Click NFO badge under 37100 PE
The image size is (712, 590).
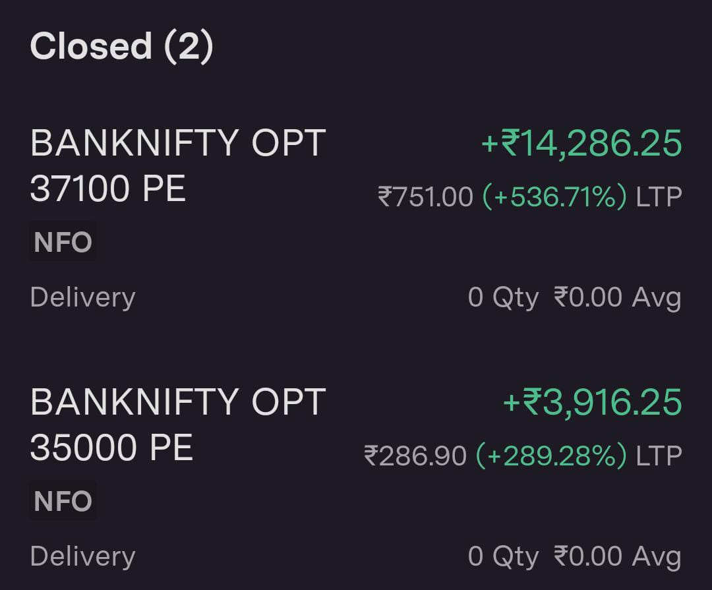tap(63, 242)
